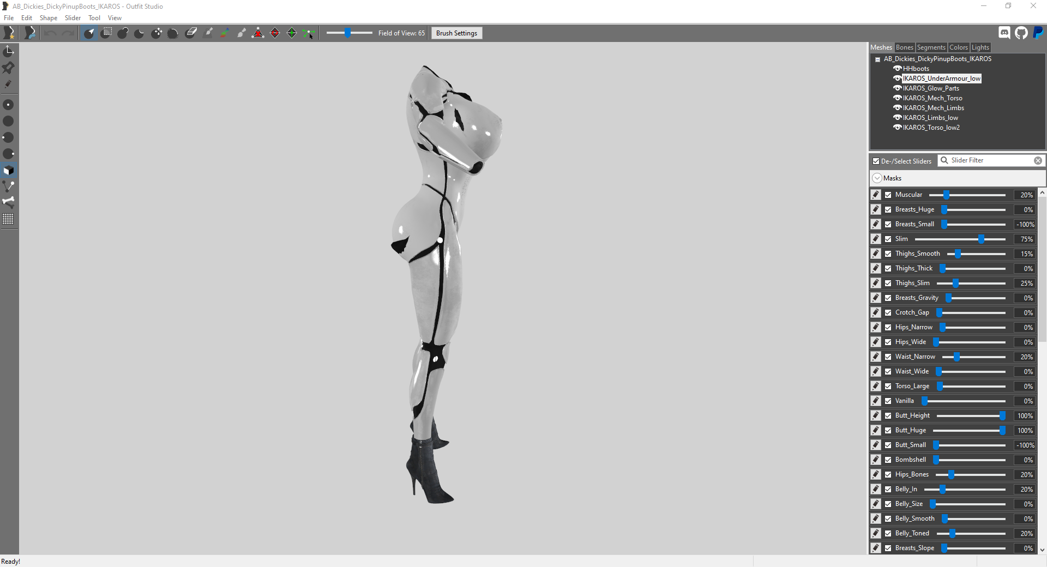Select the Mask brush tool

[106, 33]
